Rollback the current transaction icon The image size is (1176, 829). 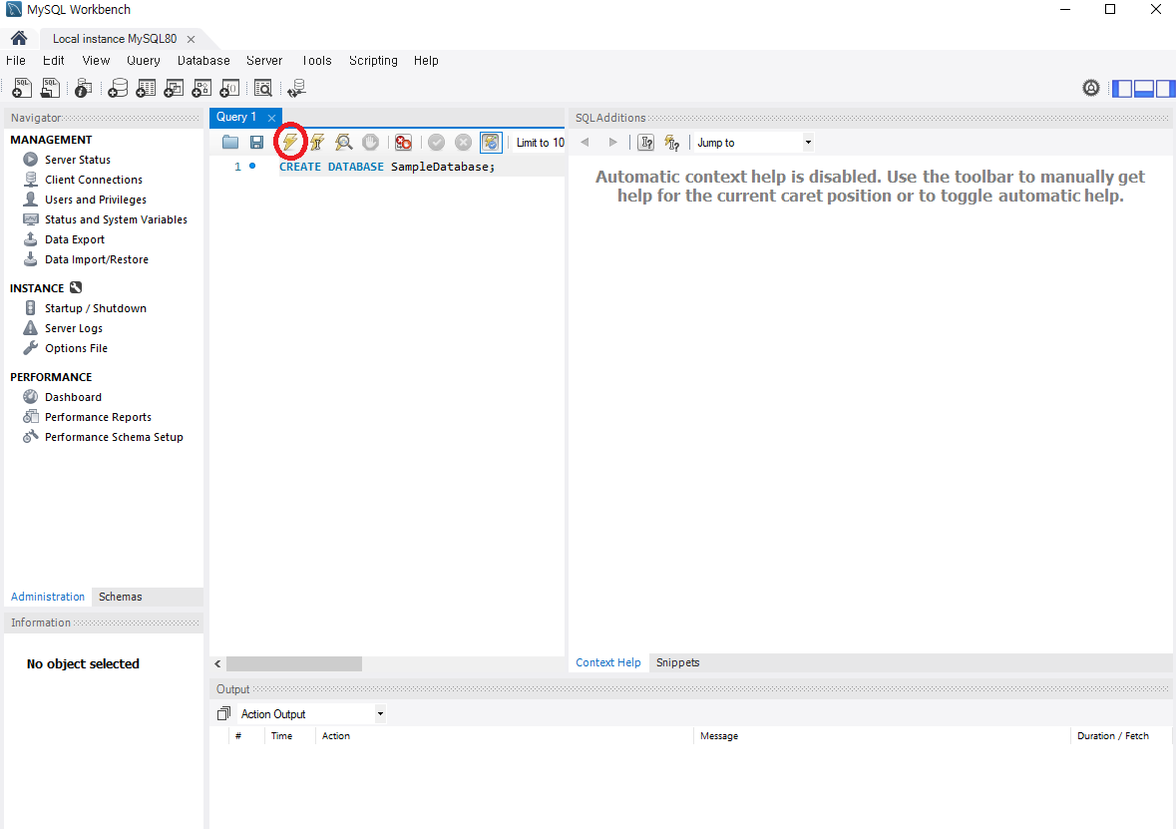tap(464, 142)
